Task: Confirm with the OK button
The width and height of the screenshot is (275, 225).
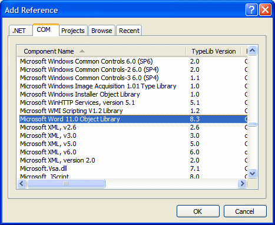Action: click(198, 211)
